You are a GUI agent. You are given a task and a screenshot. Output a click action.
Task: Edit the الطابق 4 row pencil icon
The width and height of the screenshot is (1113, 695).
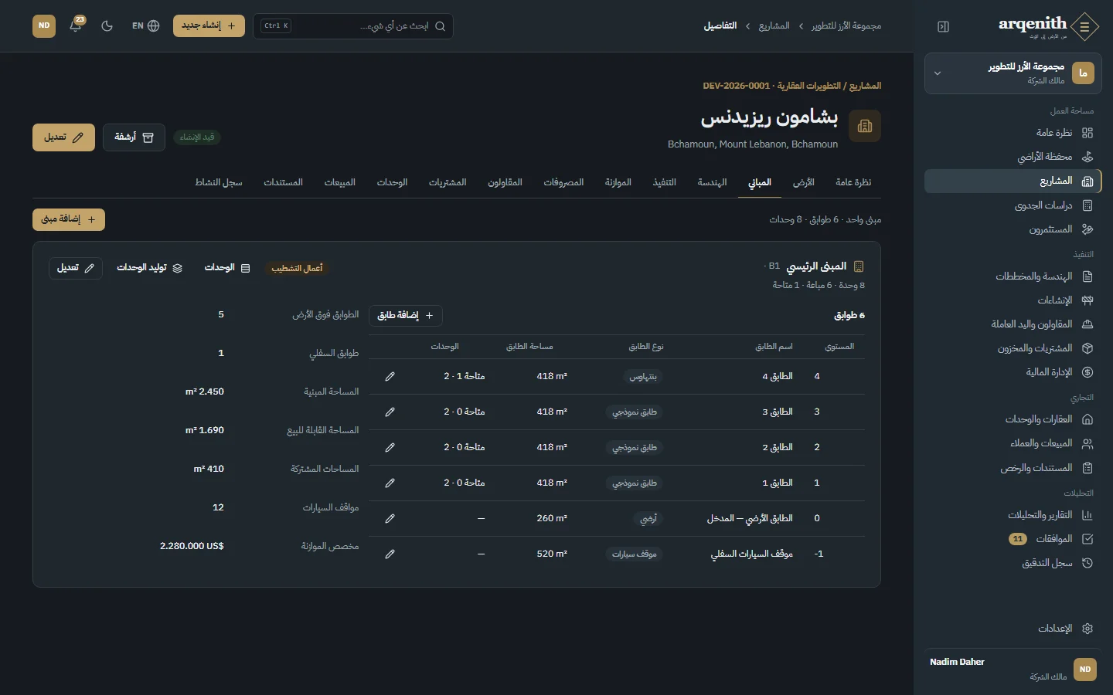click(x=390, y=376)
